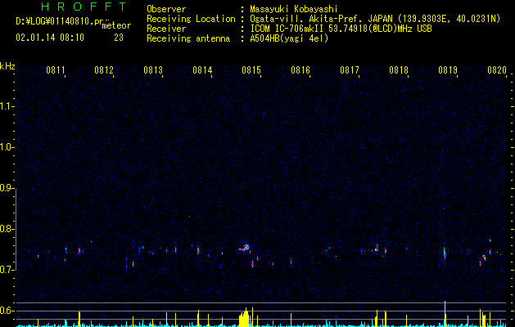
Task: Click the wide yellow intensity burst below 0815
Action: tap(244, 317)
